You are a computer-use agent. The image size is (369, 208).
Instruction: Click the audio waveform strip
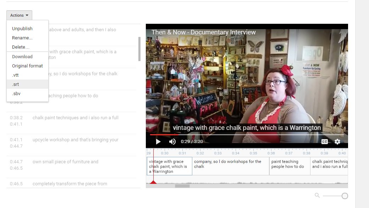pos(247,180)
